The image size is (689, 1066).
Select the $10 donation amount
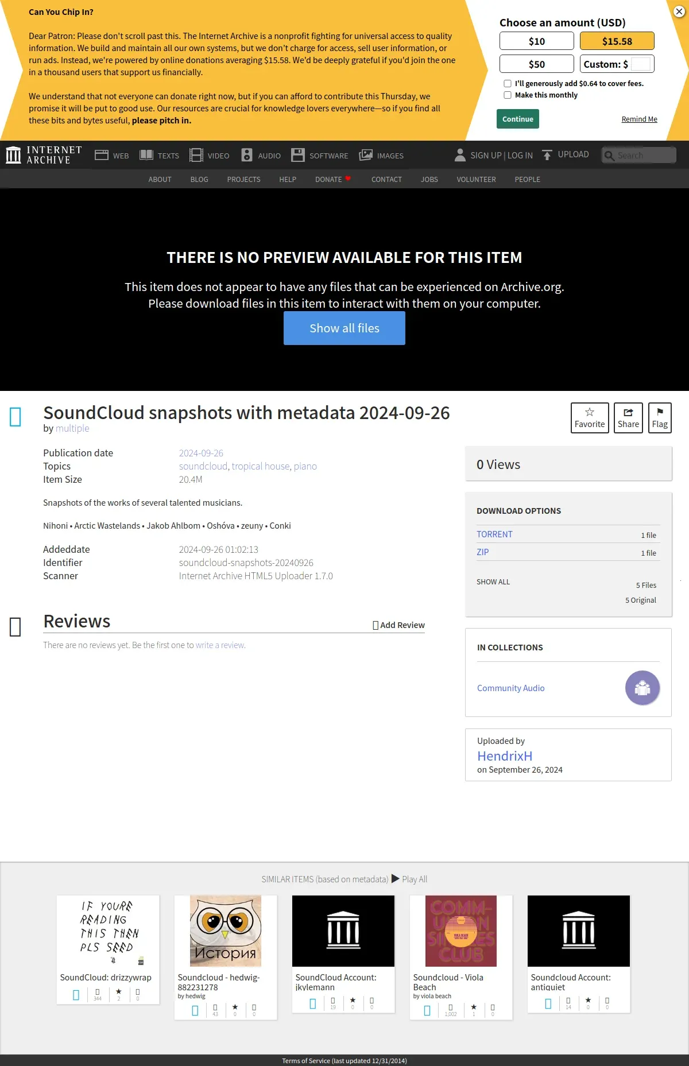click(537, 41)
